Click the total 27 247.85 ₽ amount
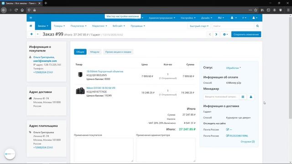The width and height of the screenshot is (292, 164). 187,129
